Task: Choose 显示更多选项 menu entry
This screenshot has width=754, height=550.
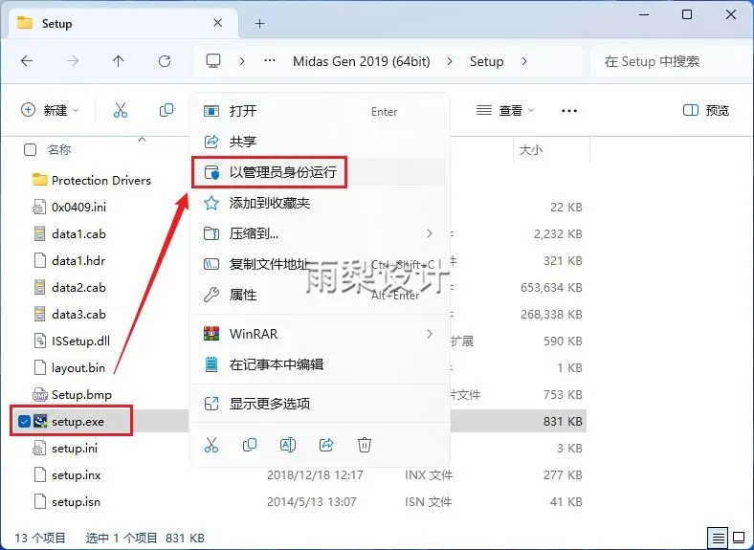Action: coord(320,404)
